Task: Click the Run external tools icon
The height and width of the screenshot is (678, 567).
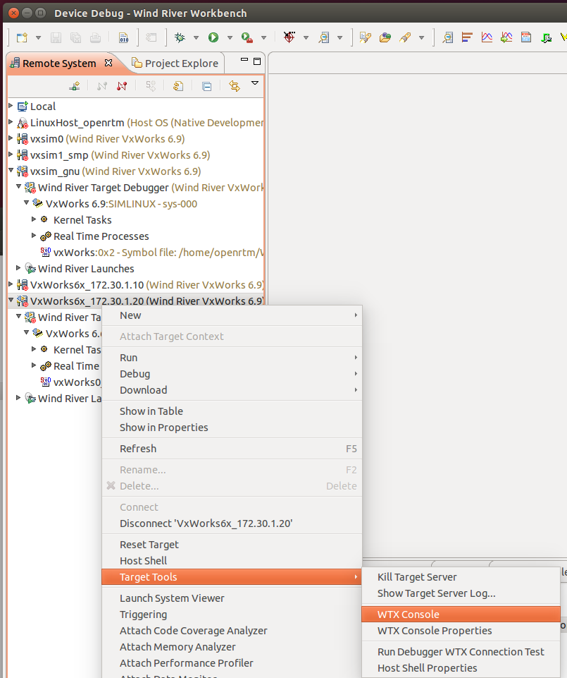Action: point(247,37)
